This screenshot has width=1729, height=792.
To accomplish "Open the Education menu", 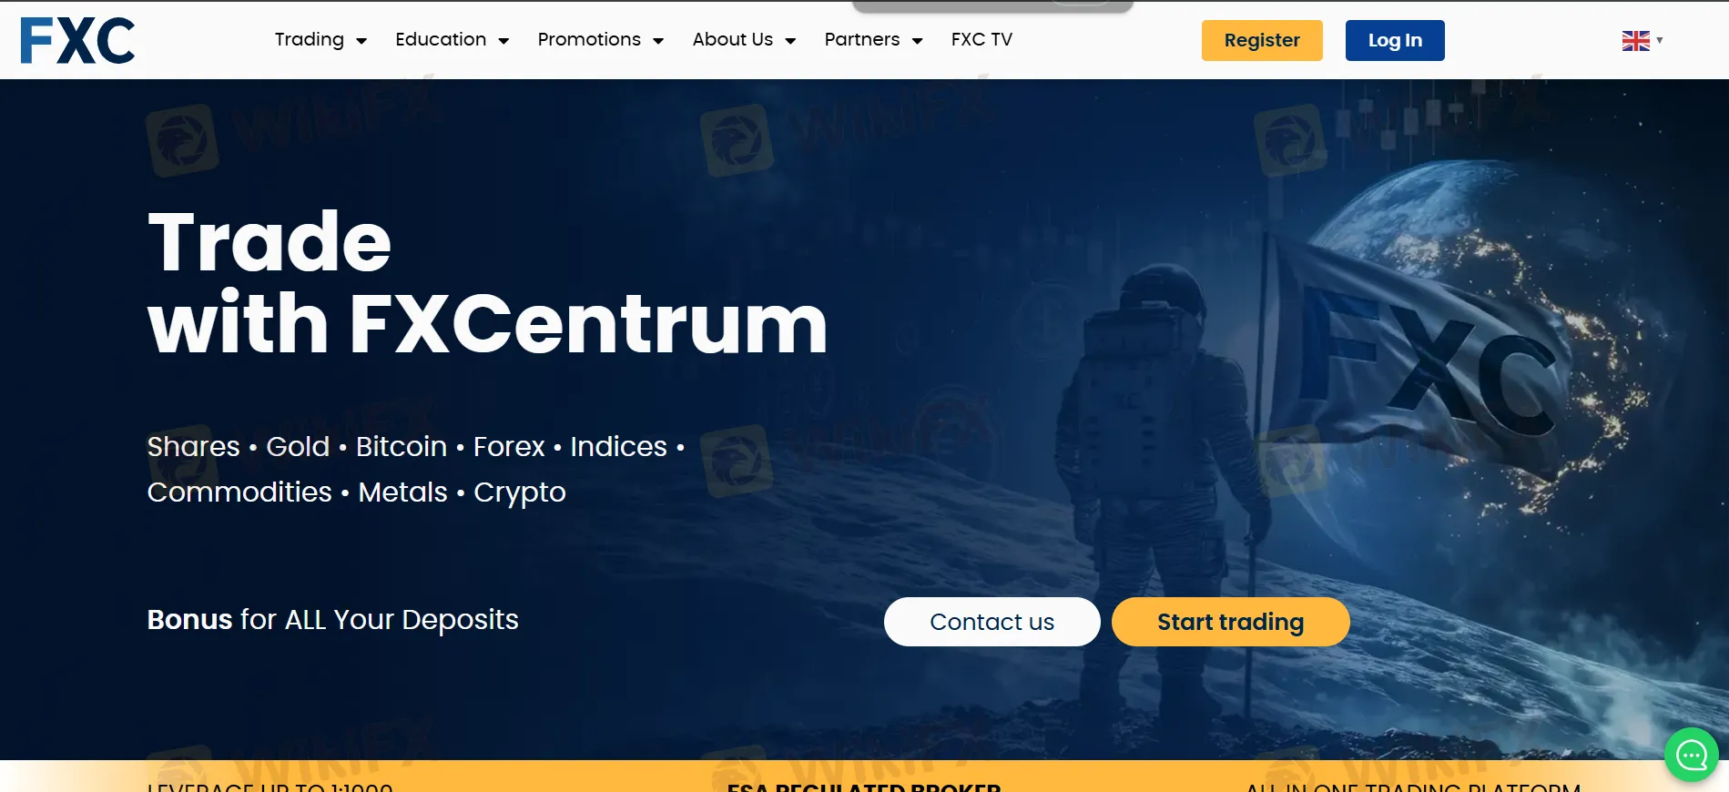I will [x=441, y=40].
